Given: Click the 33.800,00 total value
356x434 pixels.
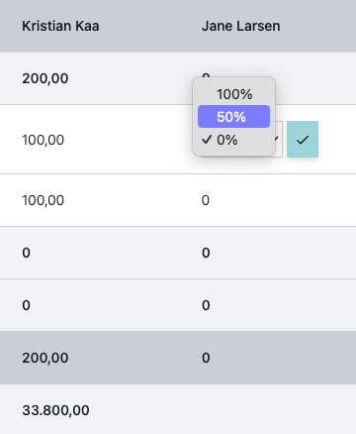Looking at the screenshot, I should coord(55,410).
